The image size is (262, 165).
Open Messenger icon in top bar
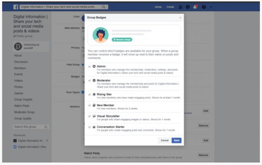click(x=188, y=7)
